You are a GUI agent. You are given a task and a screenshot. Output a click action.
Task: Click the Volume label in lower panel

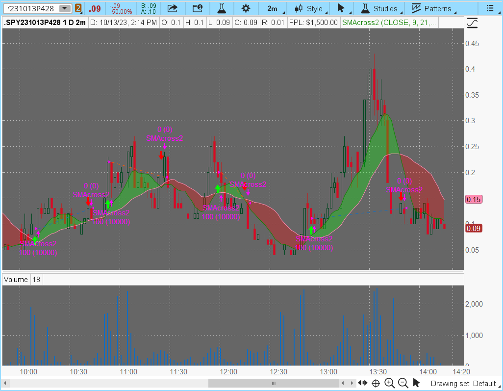[16, 279]
